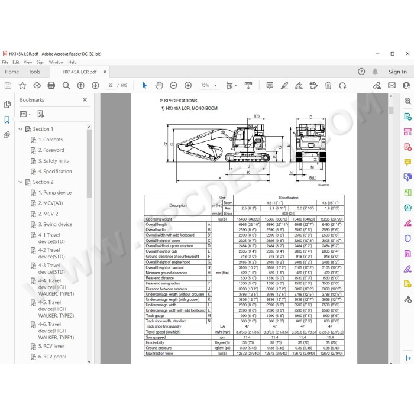Collapse the right tools pane arrow
The image size is (414, 414).
408,358
